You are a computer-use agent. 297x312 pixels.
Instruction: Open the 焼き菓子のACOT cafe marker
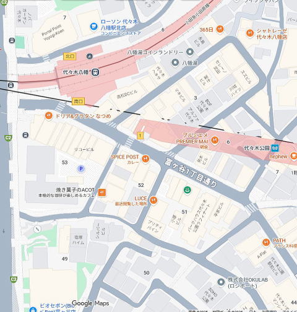[x=102, y=193]
